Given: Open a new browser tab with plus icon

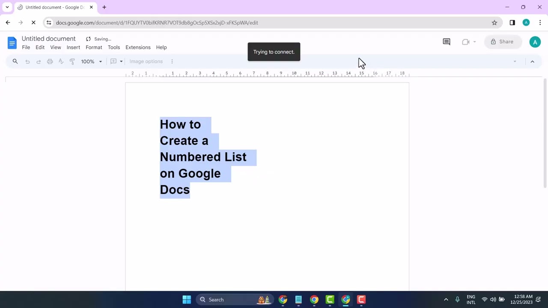Looking at the screenshot, I should coord(104,7).
